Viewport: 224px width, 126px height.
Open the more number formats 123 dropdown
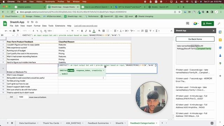[x=50, y=31]
